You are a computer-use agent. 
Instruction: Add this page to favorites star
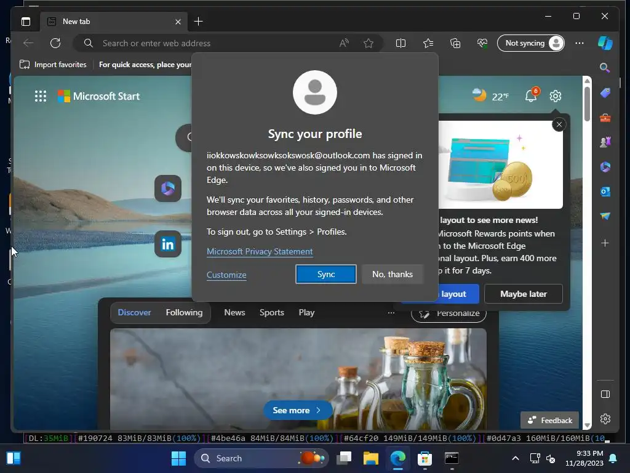pos(368,43)
